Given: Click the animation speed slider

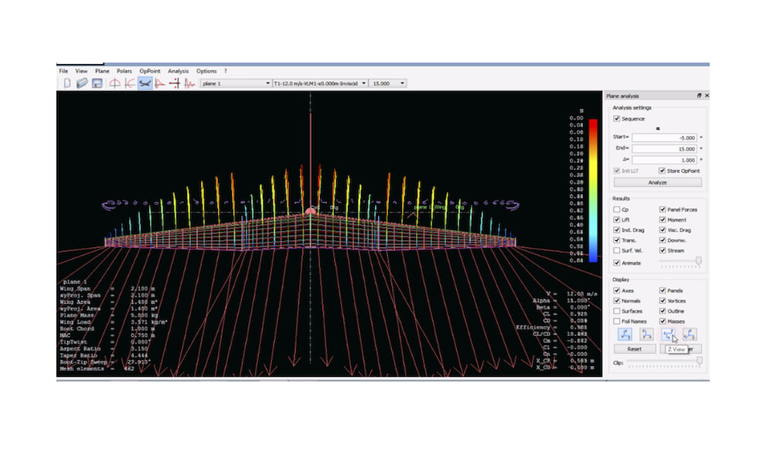Looking at the screenshot, I should tap(680, 263).
